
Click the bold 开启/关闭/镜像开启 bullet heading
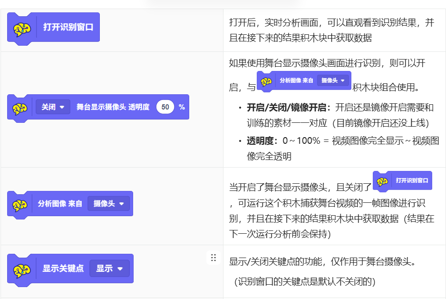pyautogui.click(x=290, y=107)
